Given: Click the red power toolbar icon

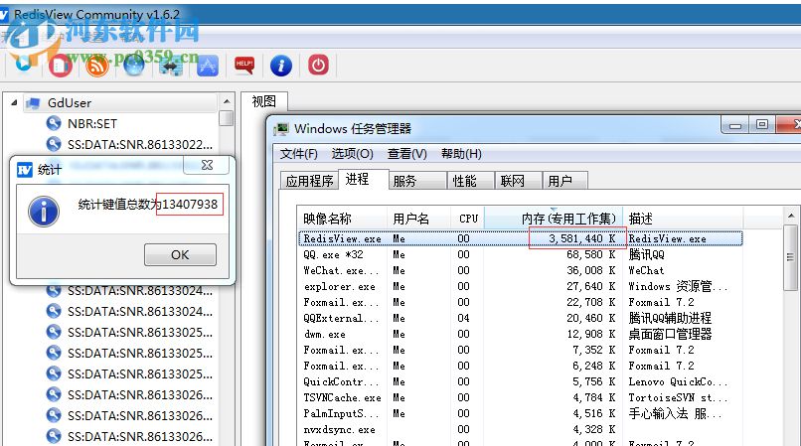Looking at the screenshot, I should click(318, 66).
